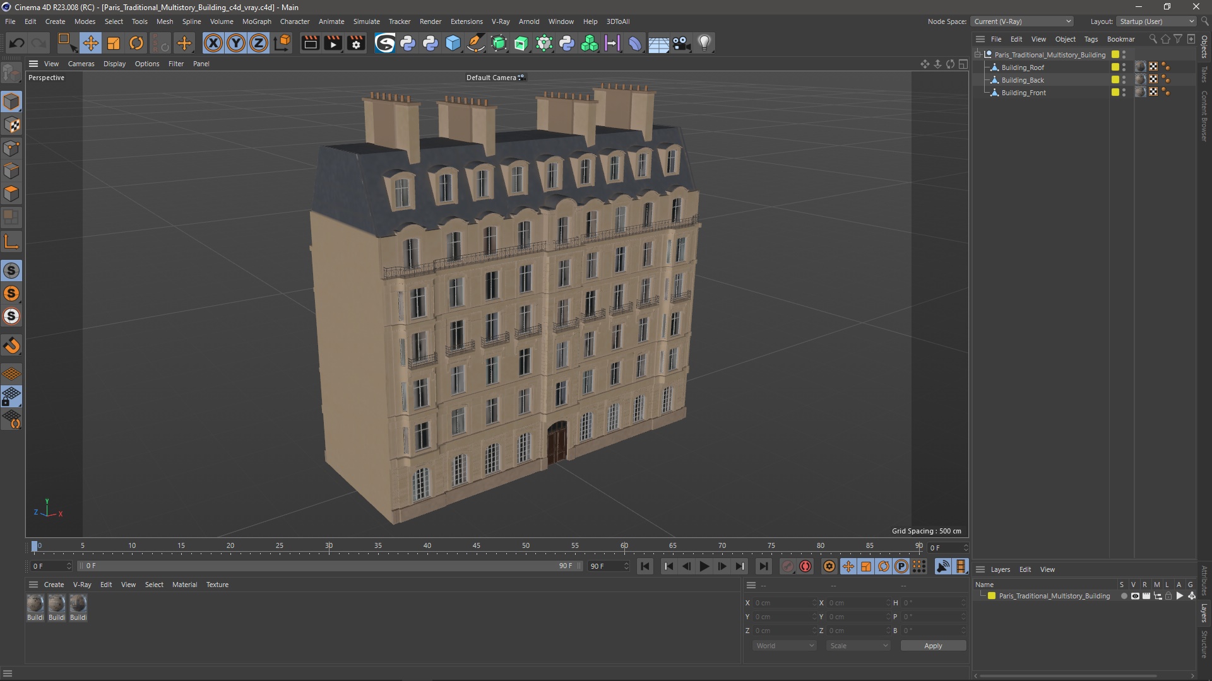Open the Extensions menu
1212x681 pixels.
point(466,21)
